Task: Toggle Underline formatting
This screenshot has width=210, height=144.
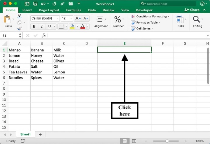Action: (49, 26)
